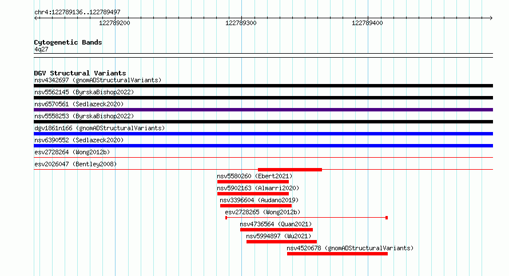Viewport: 509px width, 276px height.
Task: Click the 122789200 ruler position label
Action: coord(114,23)
